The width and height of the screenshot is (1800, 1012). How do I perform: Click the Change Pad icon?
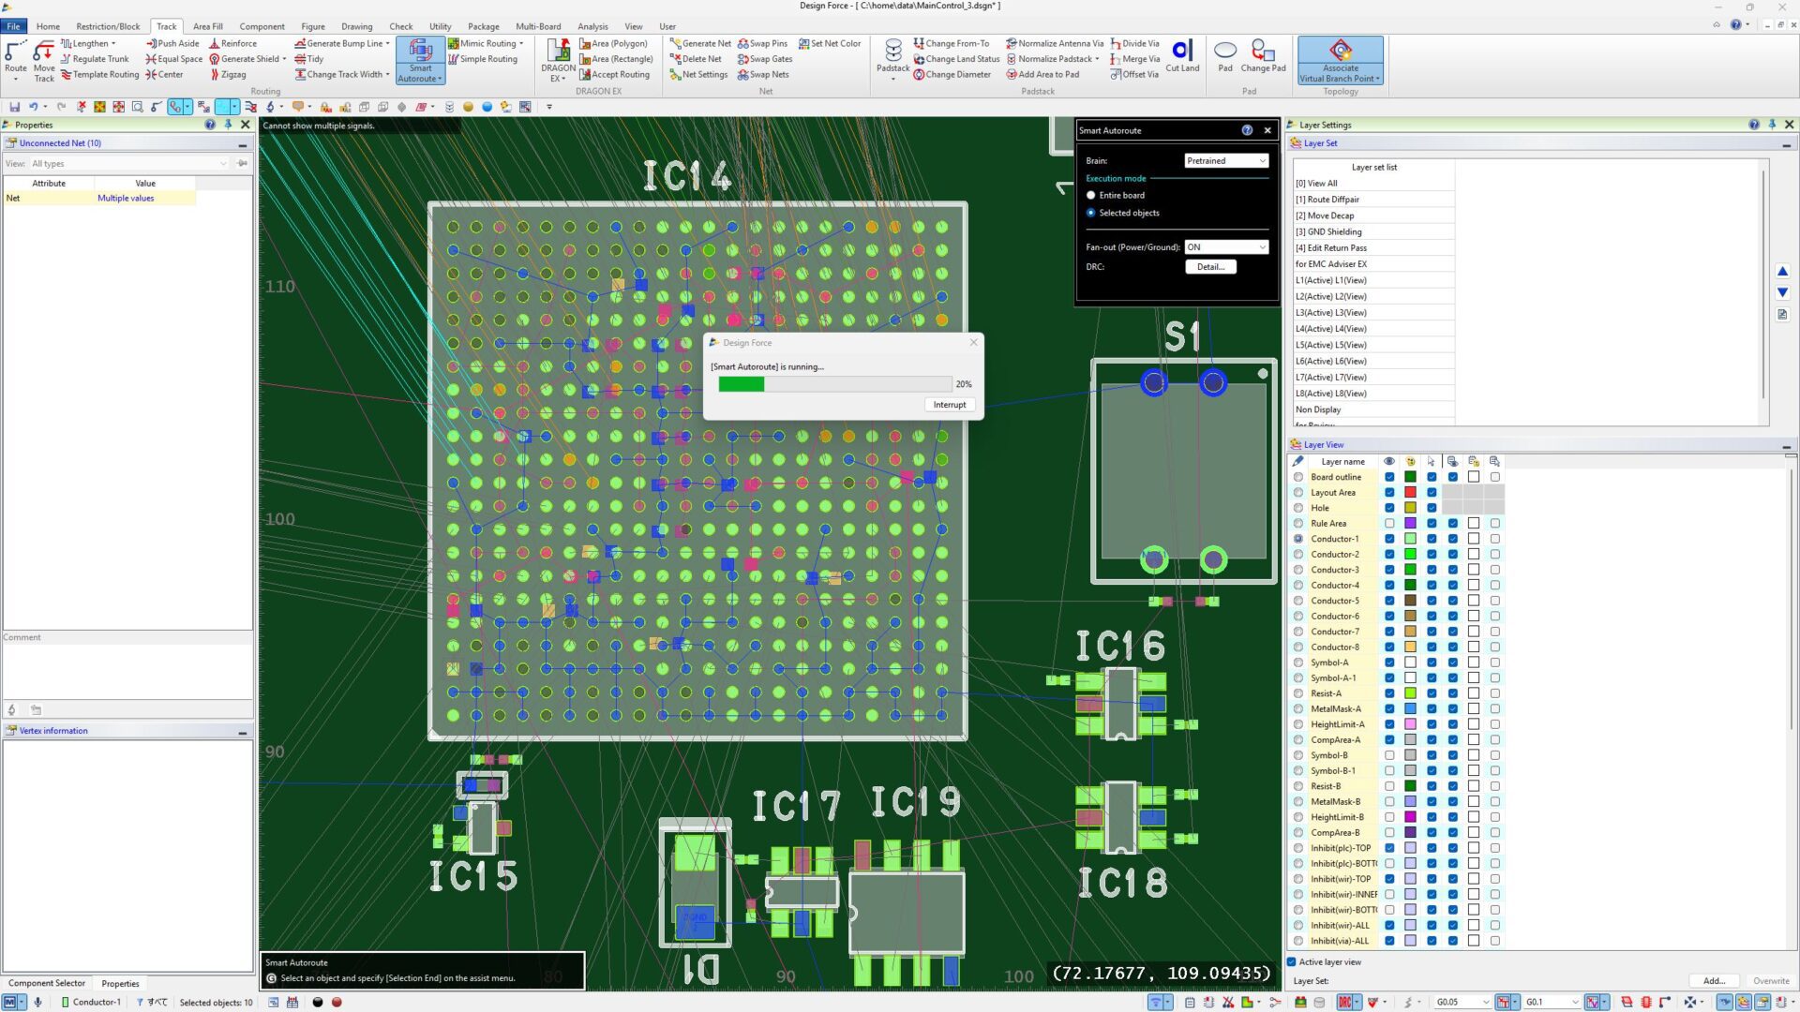click(x=1263, y=56)
